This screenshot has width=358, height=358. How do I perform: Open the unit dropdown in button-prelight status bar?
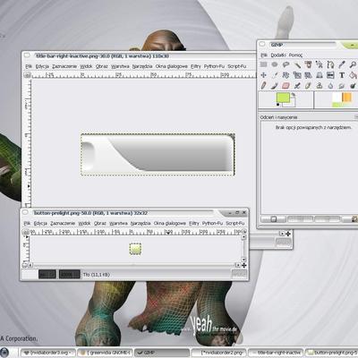point(47,274)
